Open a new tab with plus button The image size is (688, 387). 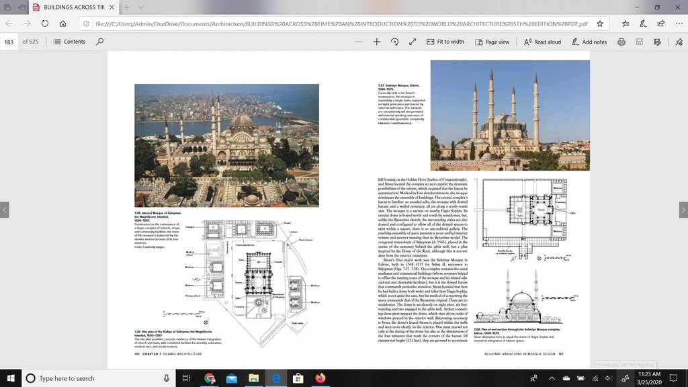pyautogui.click(x=126, y=7)
